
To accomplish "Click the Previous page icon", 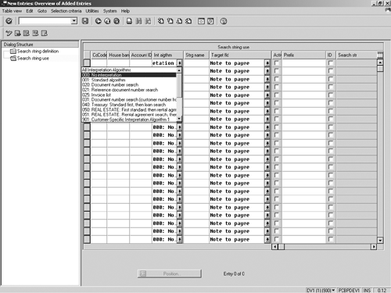I will [x=170, y=21].
